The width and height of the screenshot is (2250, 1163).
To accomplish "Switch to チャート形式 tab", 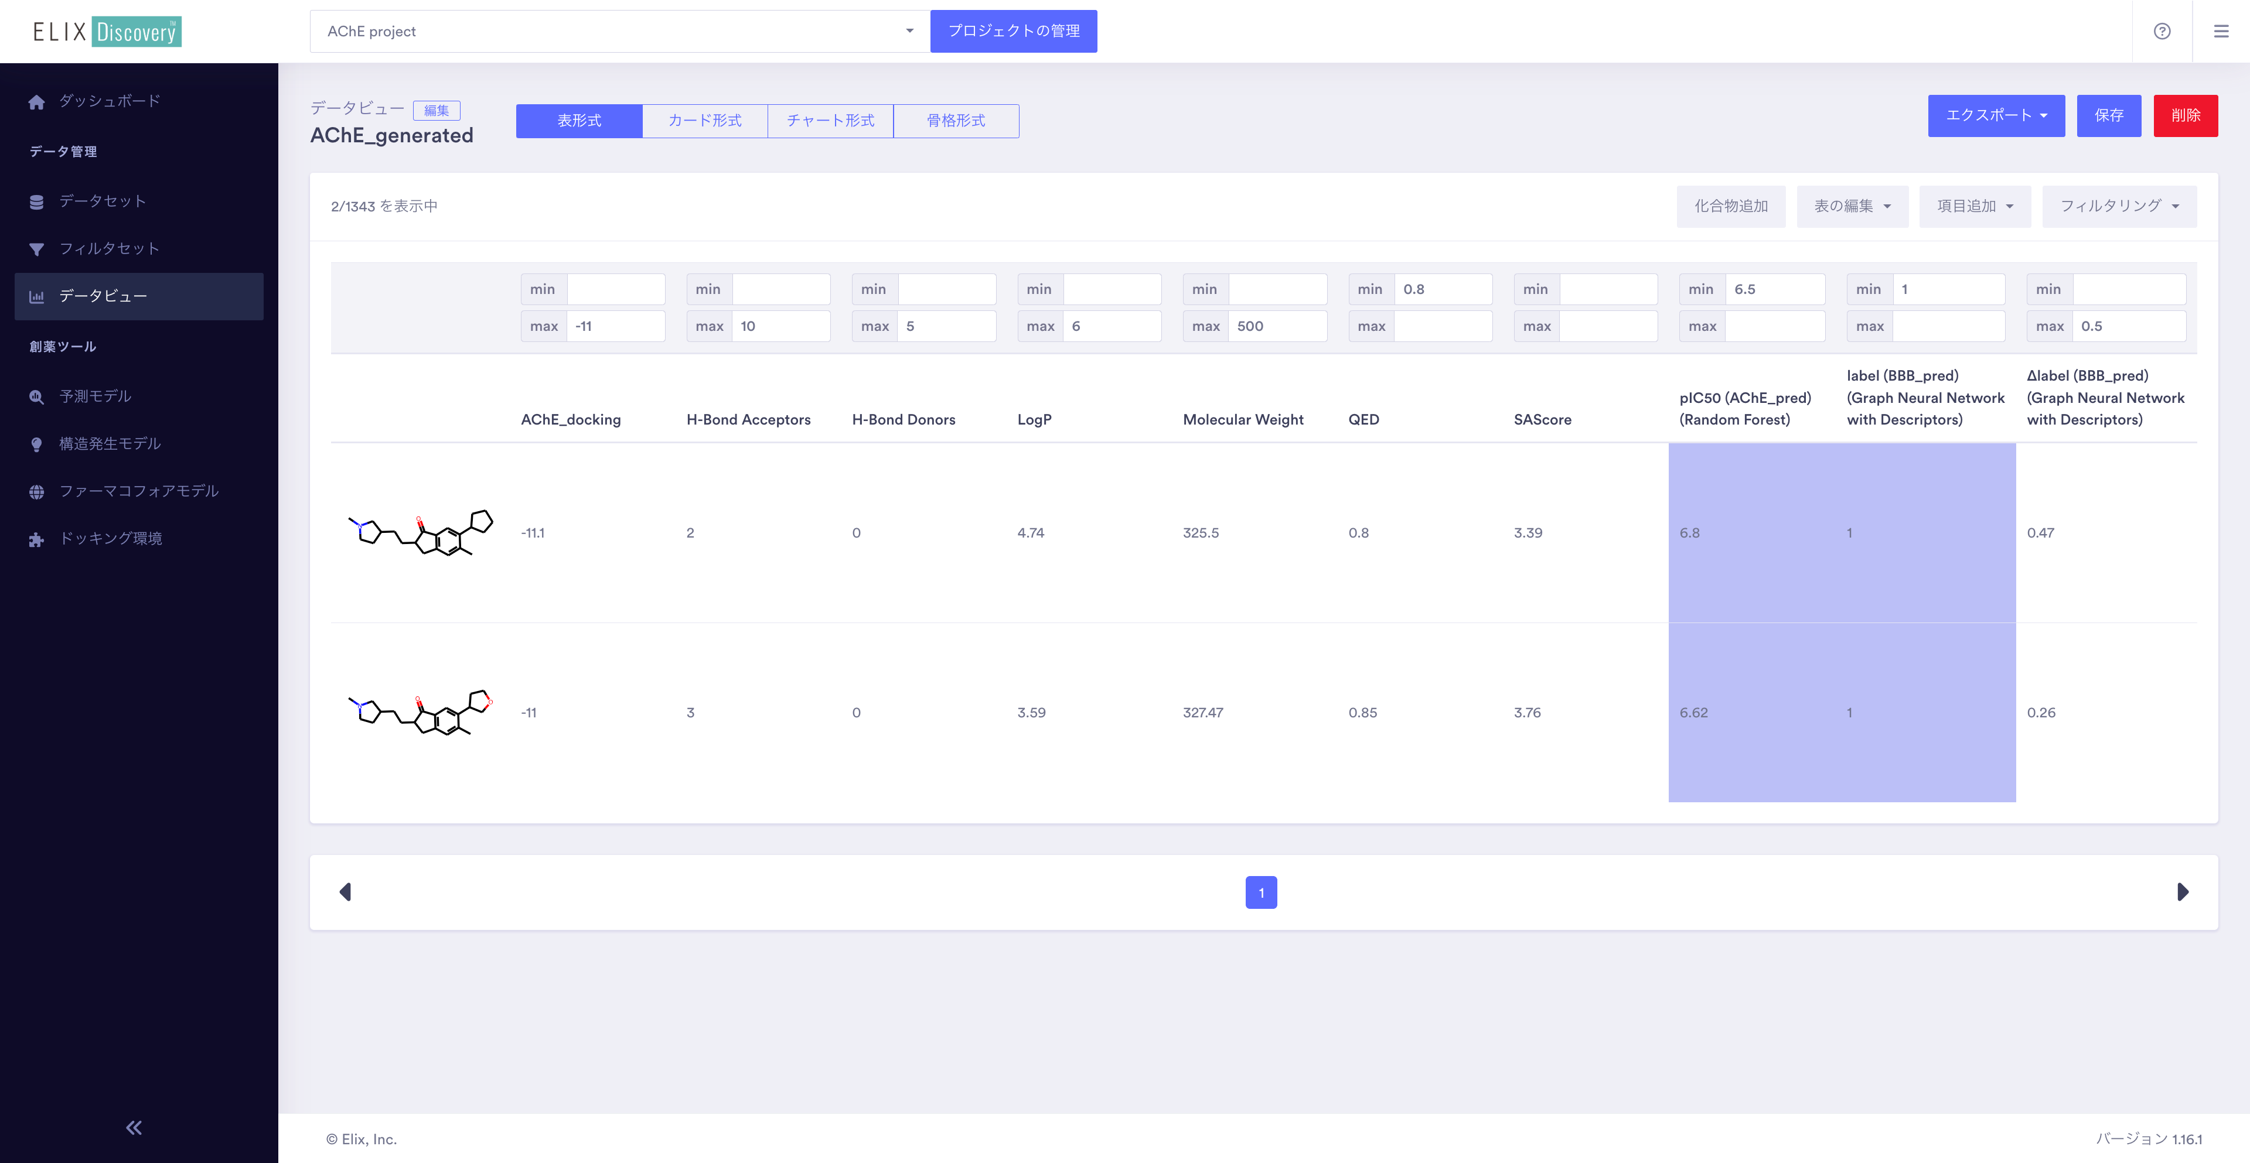I will 830,121.
